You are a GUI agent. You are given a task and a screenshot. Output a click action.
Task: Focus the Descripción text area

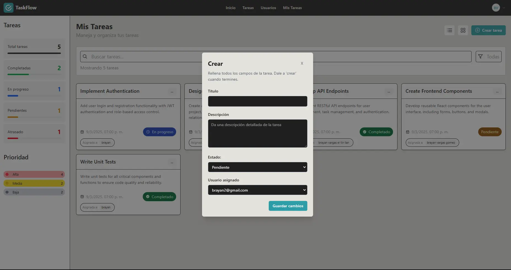pos(257,133)
